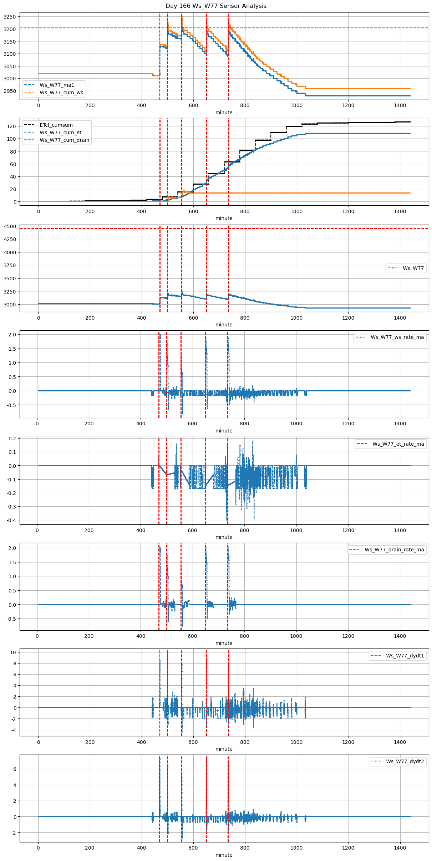Viewport: 432px width, 861px height.
Task: Click the orange line swatch beside Ws_W77_cum_ws
Action: pos(29,92)
